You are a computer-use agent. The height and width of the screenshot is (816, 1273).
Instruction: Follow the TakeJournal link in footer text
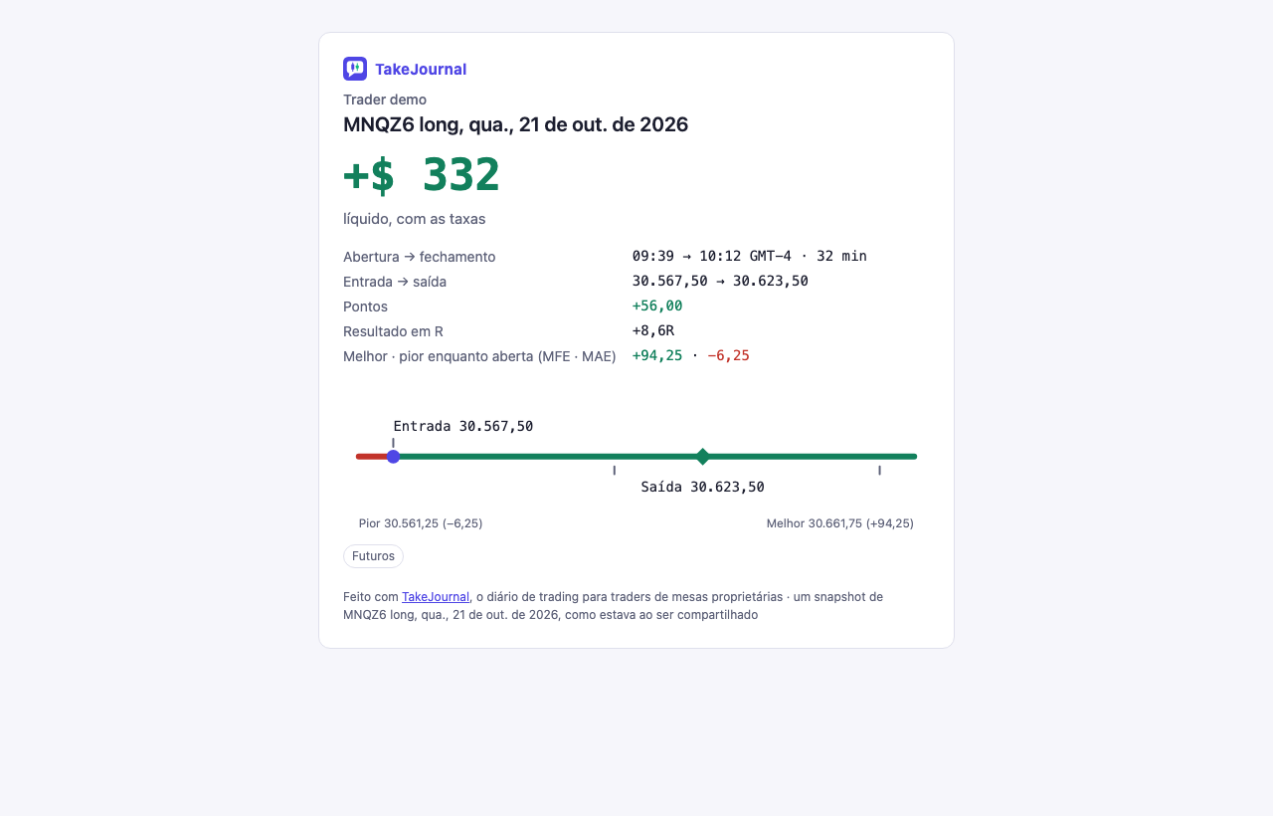(436, 597)
